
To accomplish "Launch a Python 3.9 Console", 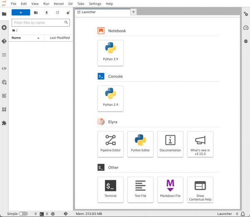I will [x=110, y=98].
